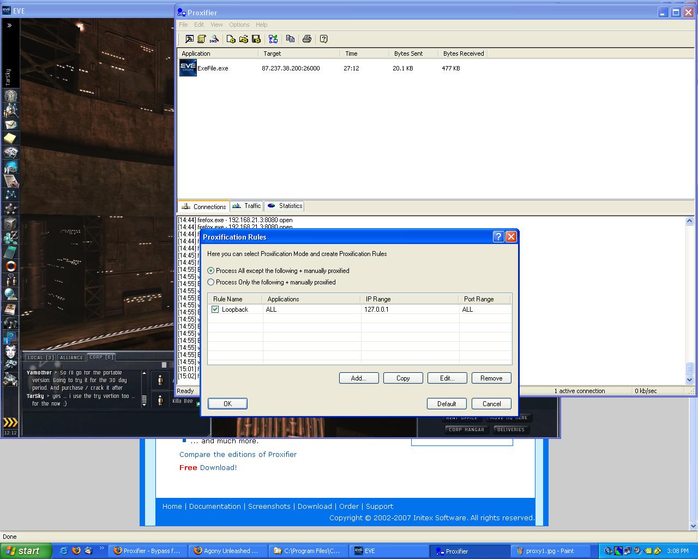Click the Print toolbar icon in Proxifier

point(307,39)
